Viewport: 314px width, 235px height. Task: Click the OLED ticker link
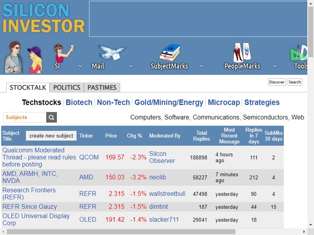coord(88,219)
